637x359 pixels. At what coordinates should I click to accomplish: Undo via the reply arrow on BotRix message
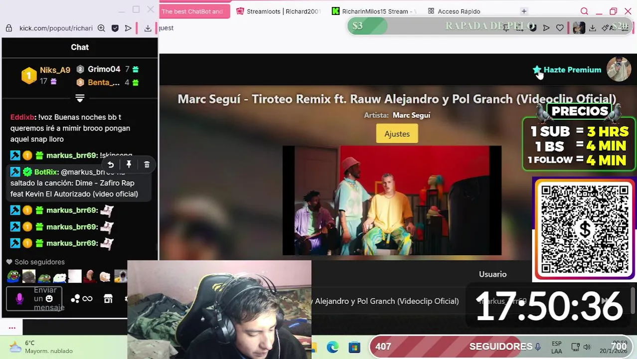coord(111,165)
